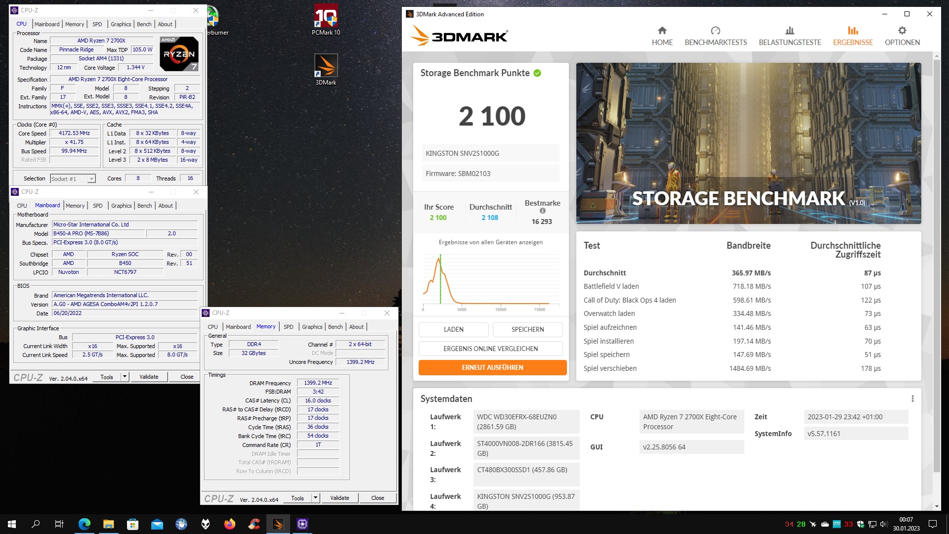Open File Explorer from taskbar

108,524
